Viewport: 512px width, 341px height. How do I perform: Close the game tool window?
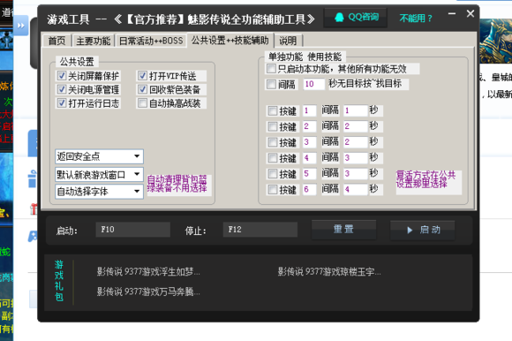pos(471,14)
